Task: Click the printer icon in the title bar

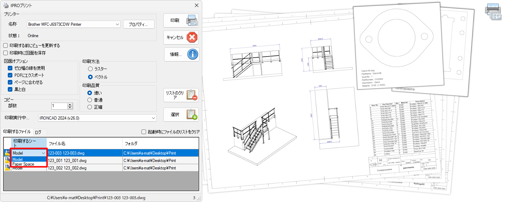Action: pyautogui.click(x=6, y=5)
